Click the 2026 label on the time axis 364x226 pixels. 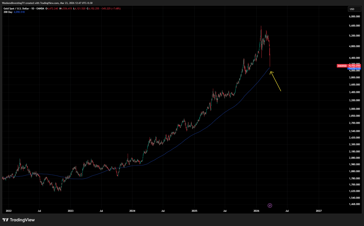tap(256, 210)
